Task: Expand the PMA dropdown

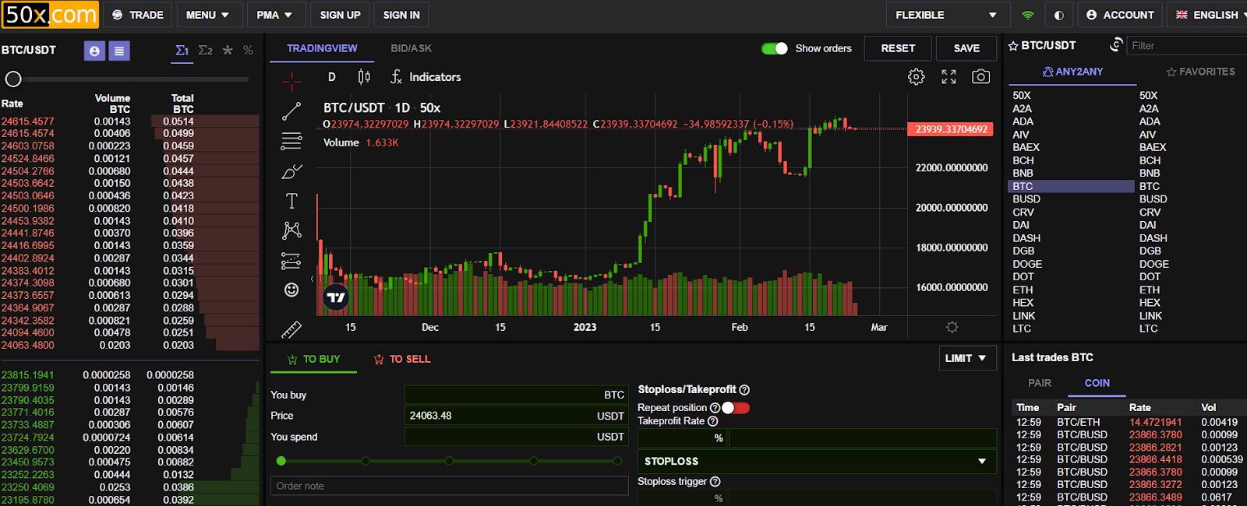Action: (x=274, y=15)
